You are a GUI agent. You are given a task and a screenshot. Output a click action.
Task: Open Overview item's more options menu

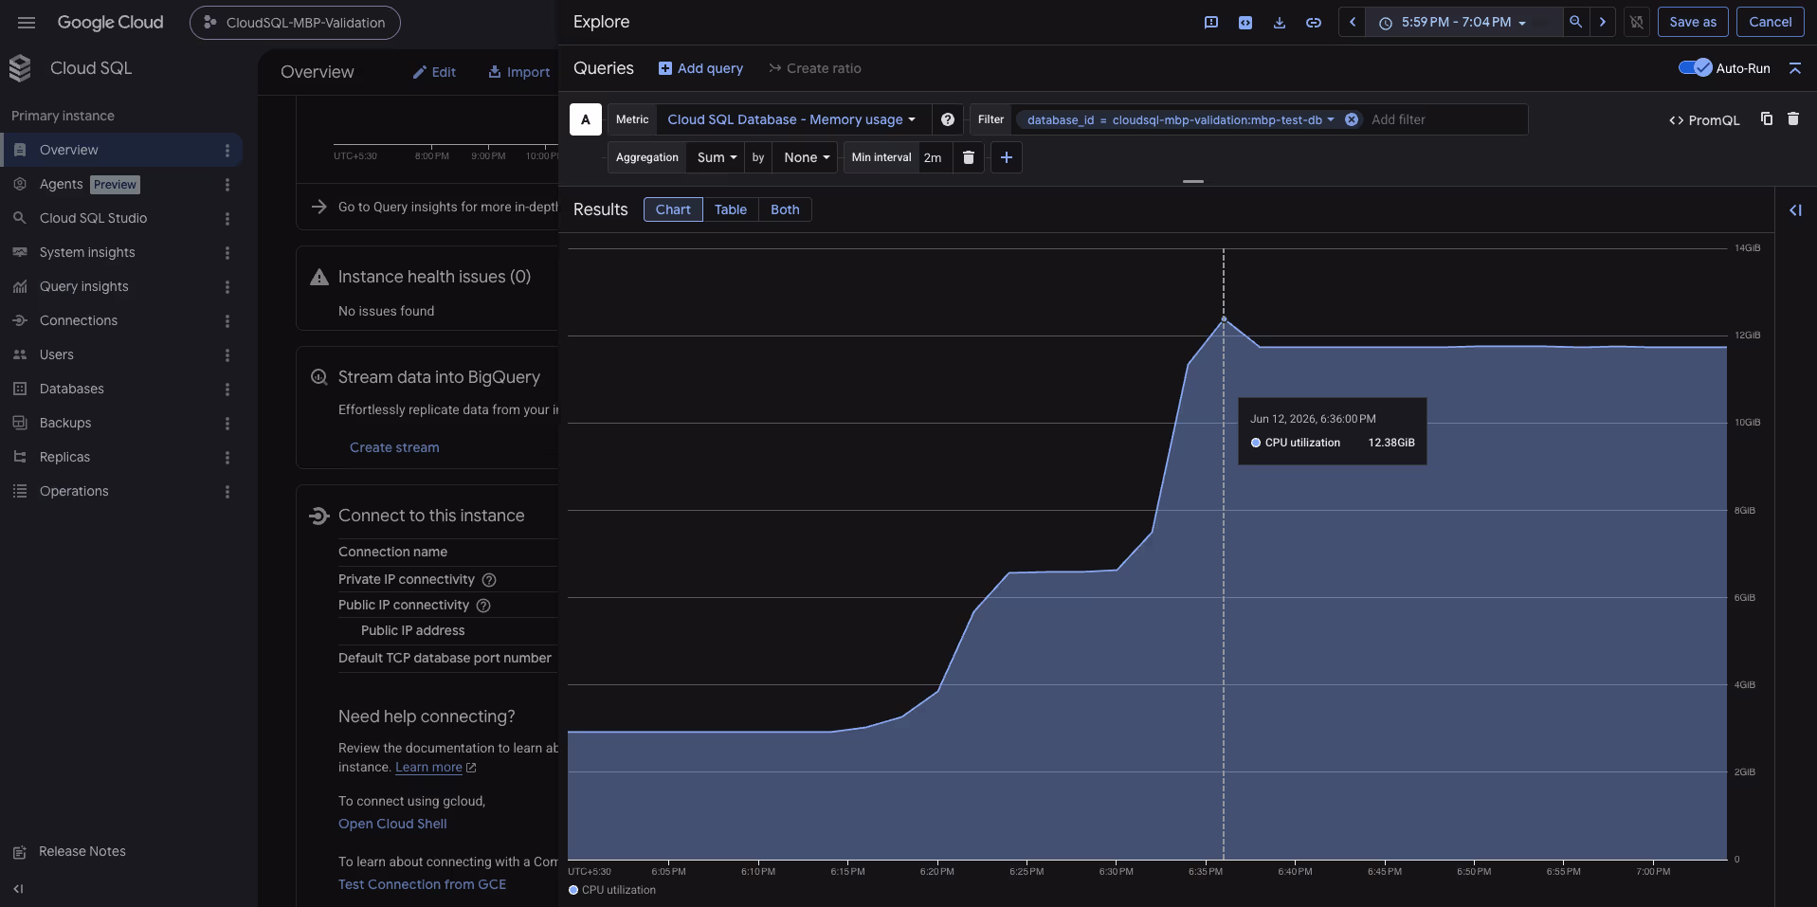pos(227,151)
